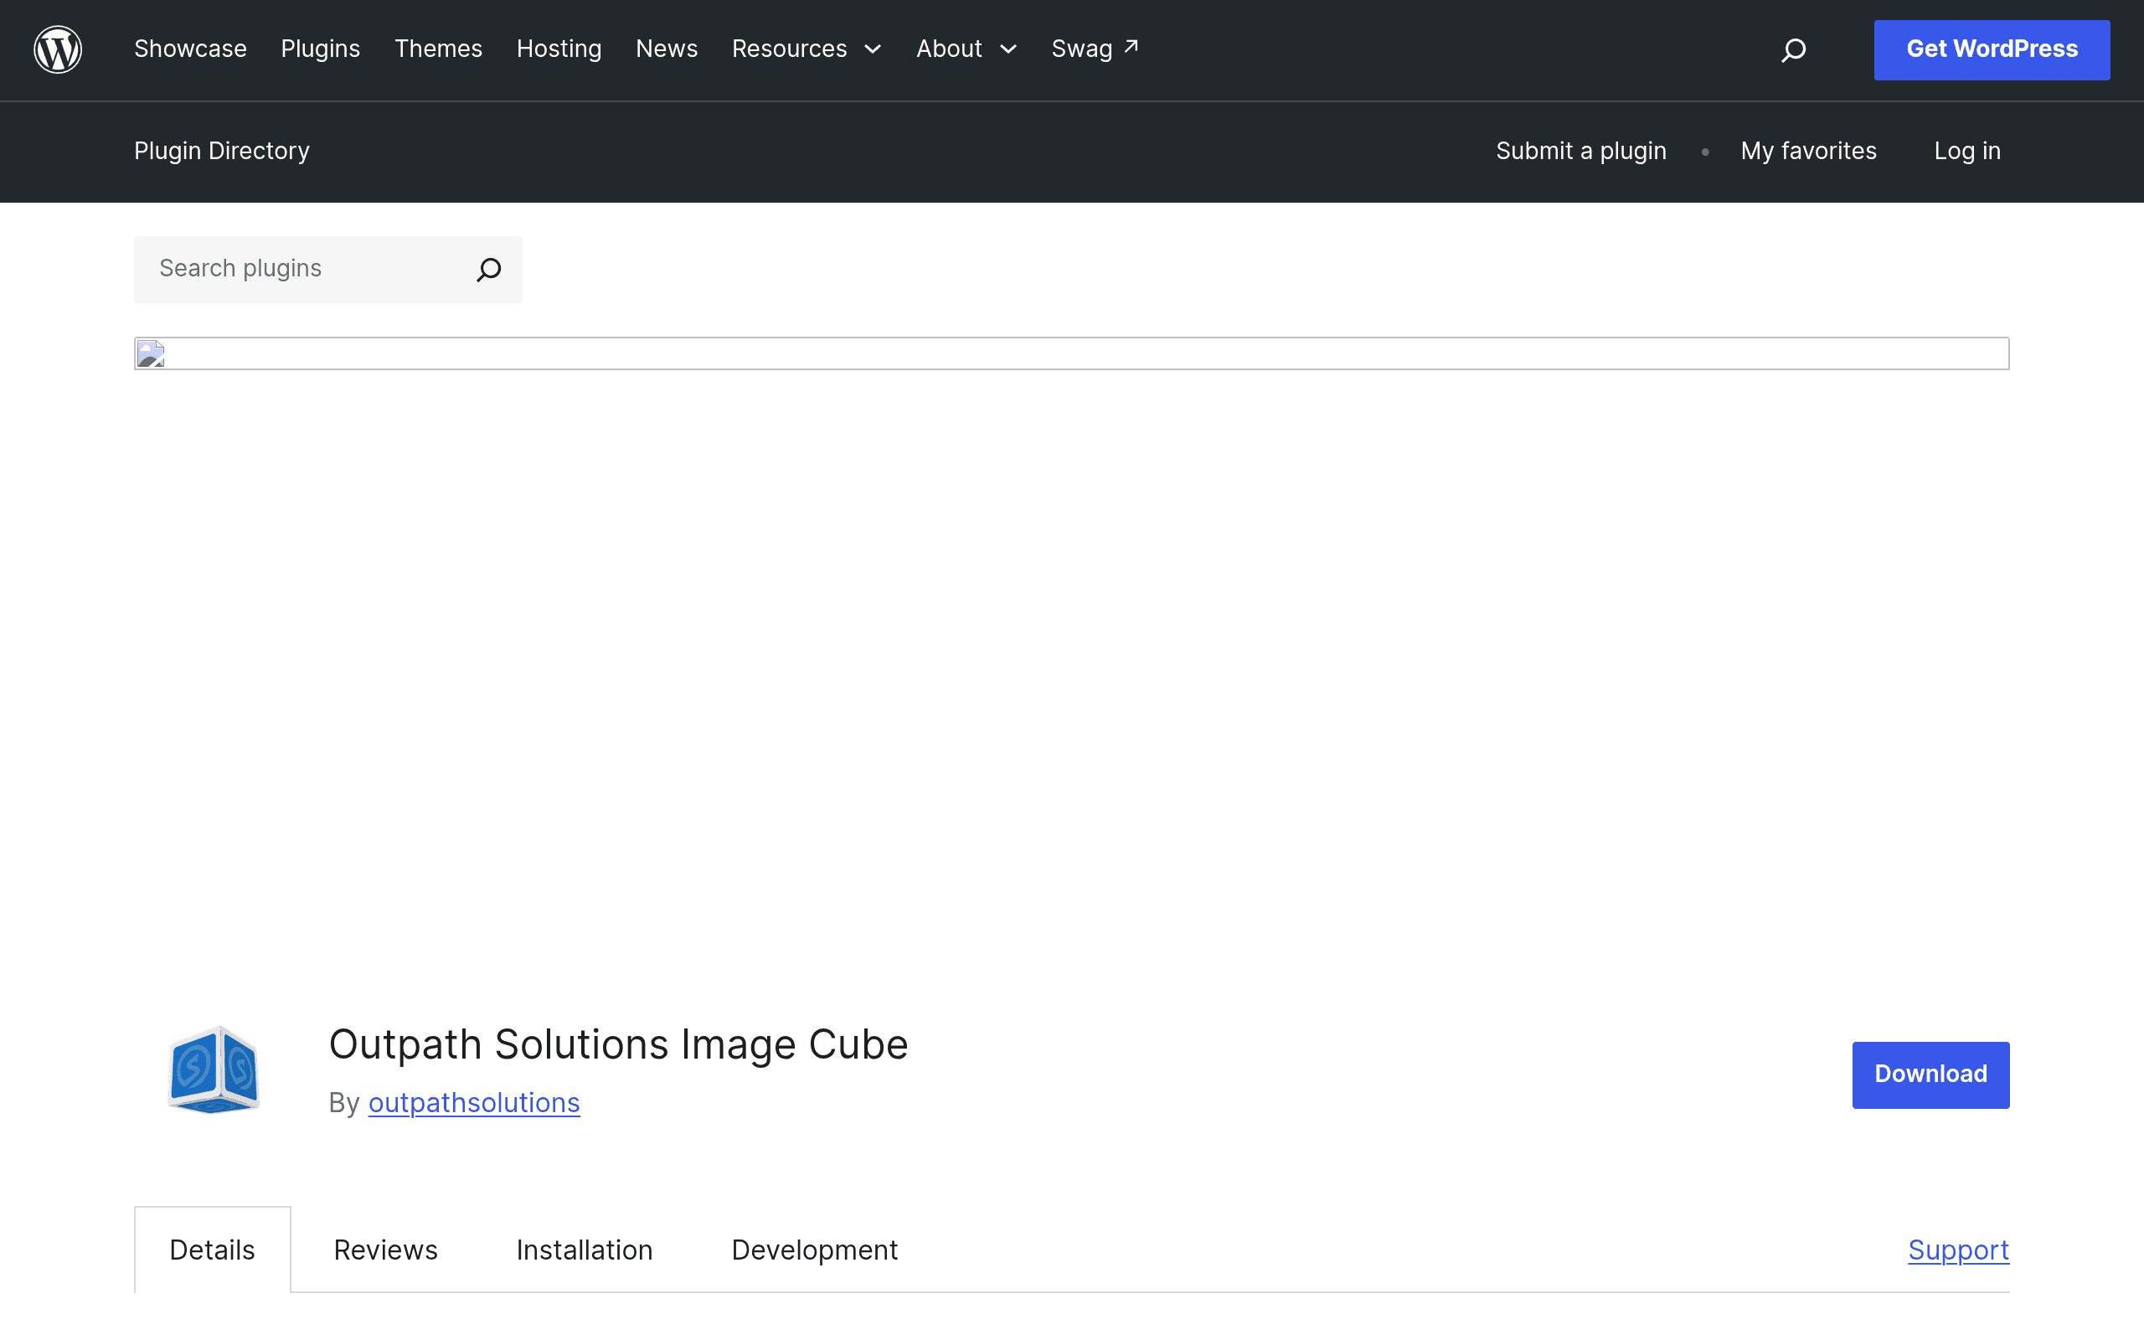Open My favorites link
2144x1340 pixels.
pyautogui.click(x=1808, y=151)
